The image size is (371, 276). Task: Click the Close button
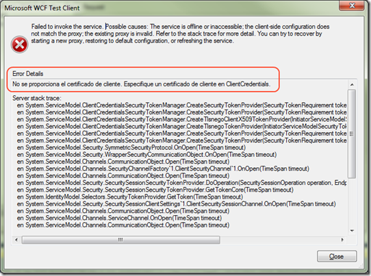tap(337, 256)
